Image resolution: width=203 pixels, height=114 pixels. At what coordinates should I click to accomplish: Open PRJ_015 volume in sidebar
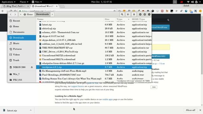(x=22, y=80)
